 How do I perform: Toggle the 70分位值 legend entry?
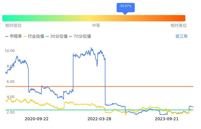(x=80, y=36)
